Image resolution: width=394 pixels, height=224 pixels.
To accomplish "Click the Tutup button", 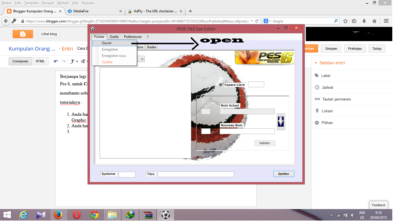I will (x=377, y=49).
